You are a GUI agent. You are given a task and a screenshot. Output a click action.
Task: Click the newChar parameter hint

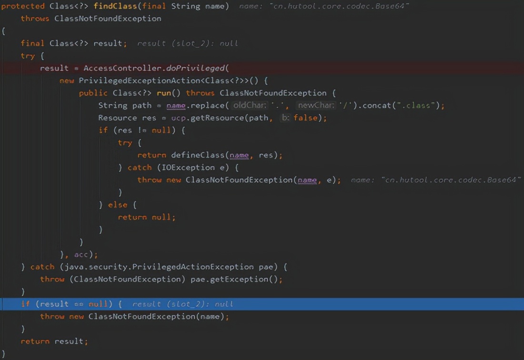[x=316, y=105]
